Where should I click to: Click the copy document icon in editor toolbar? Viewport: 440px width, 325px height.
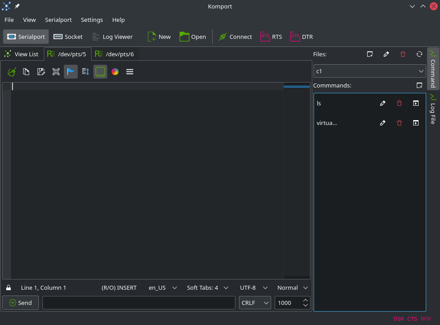26,72
